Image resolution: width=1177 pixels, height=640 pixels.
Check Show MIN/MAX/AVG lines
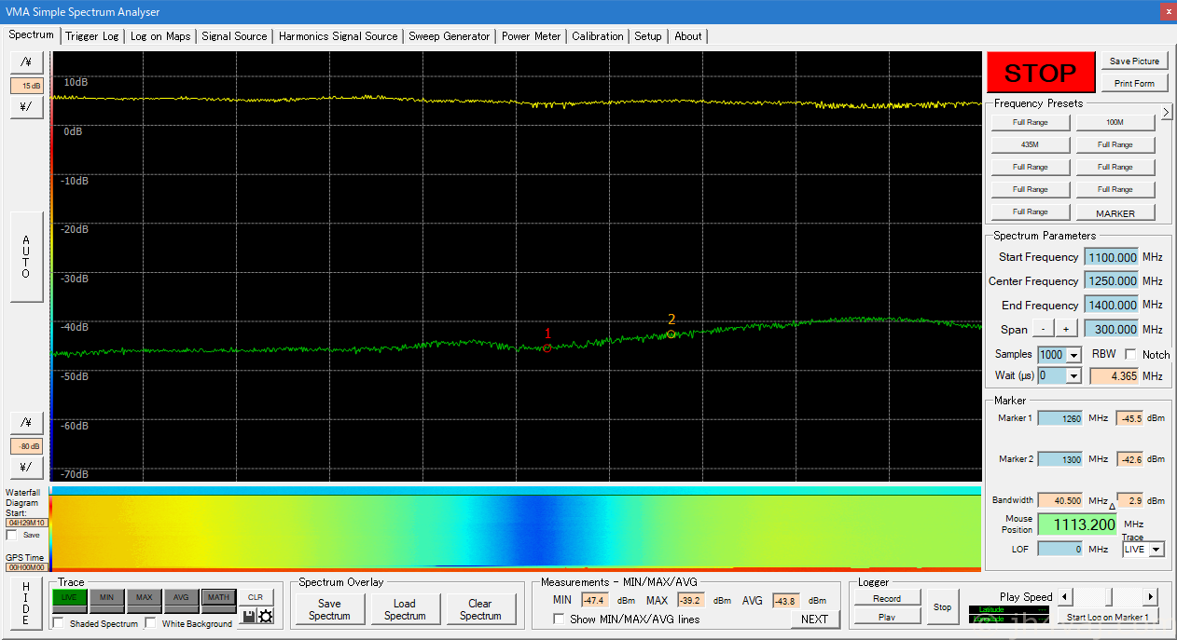559,620
